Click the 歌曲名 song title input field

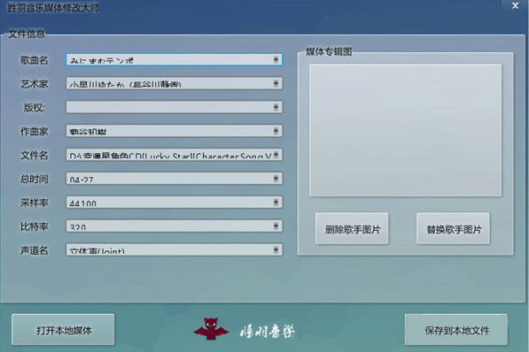174,59
